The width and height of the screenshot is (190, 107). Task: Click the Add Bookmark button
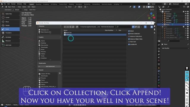49,67
